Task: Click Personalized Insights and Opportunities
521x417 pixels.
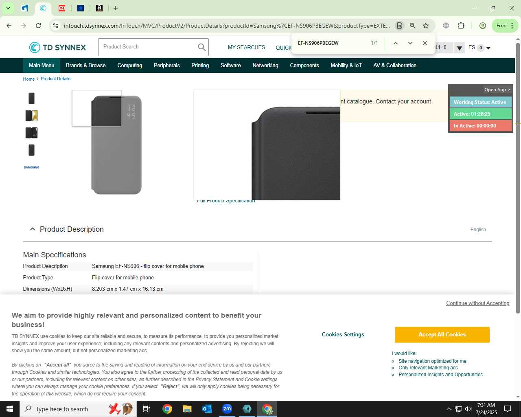Action: (x=440, y=375)
